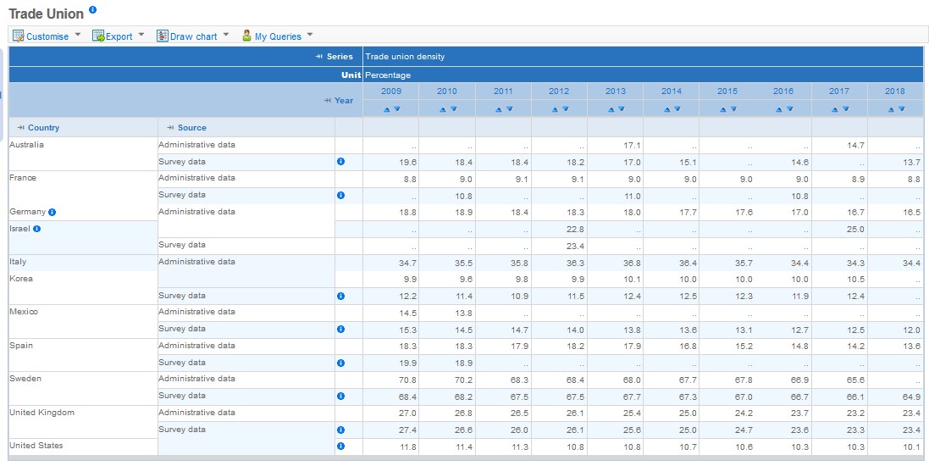The width and height of the screenshot is (929, 466).
Task: Click Sweden's 2009 administrative value 70.8
Action: (x=406, y=379)
